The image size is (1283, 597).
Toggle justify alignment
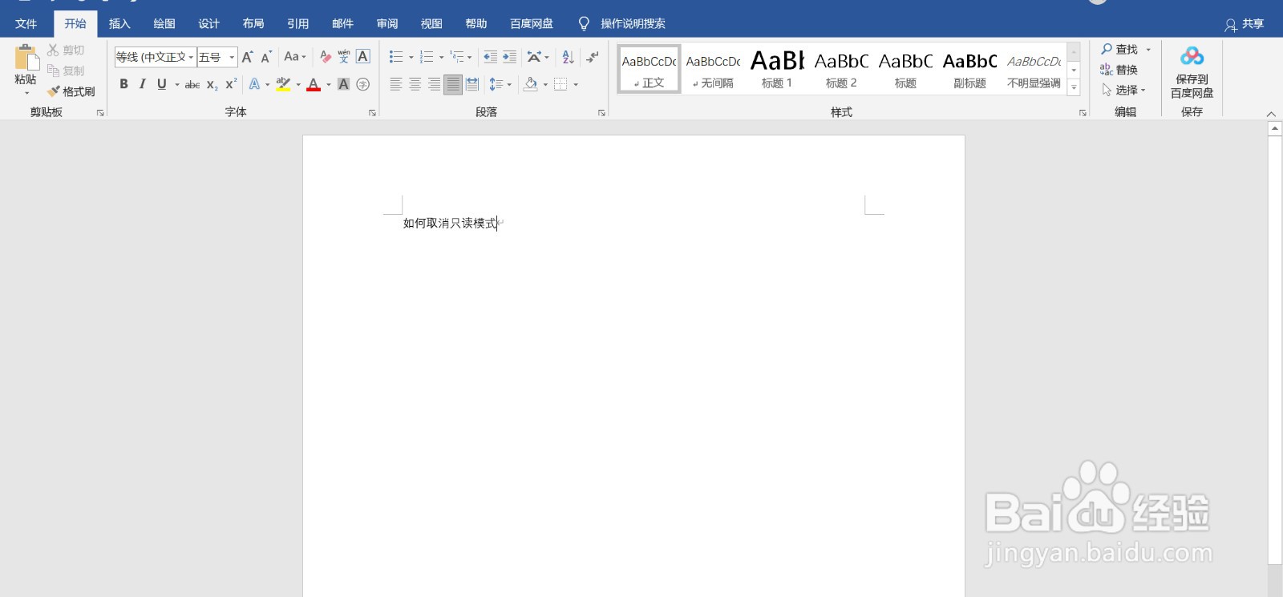453,84
